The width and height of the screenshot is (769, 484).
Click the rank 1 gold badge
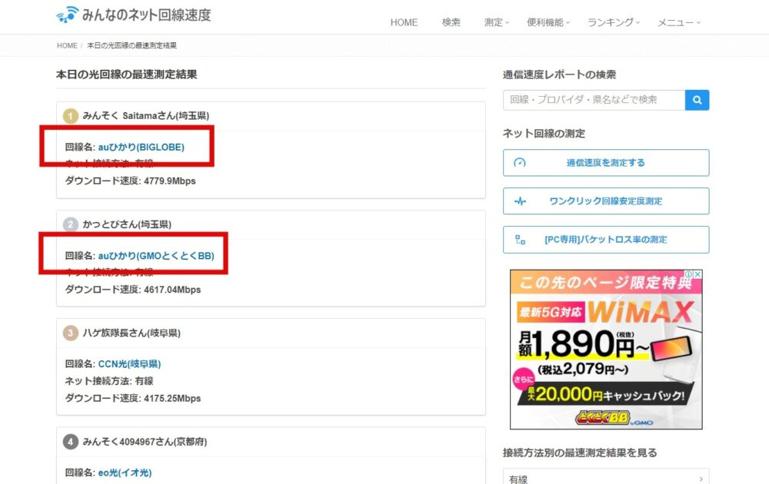coord(71,116)
